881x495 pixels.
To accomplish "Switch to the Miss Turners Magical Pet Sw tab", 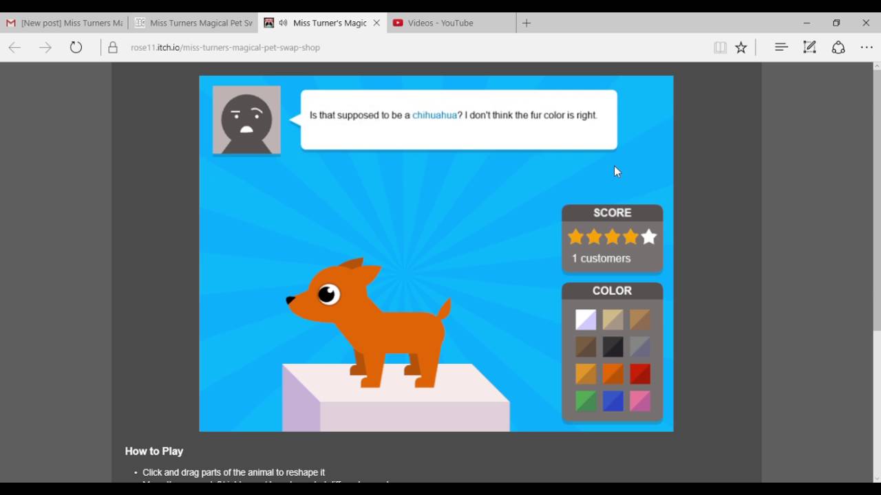I will [x=194, y=23].
